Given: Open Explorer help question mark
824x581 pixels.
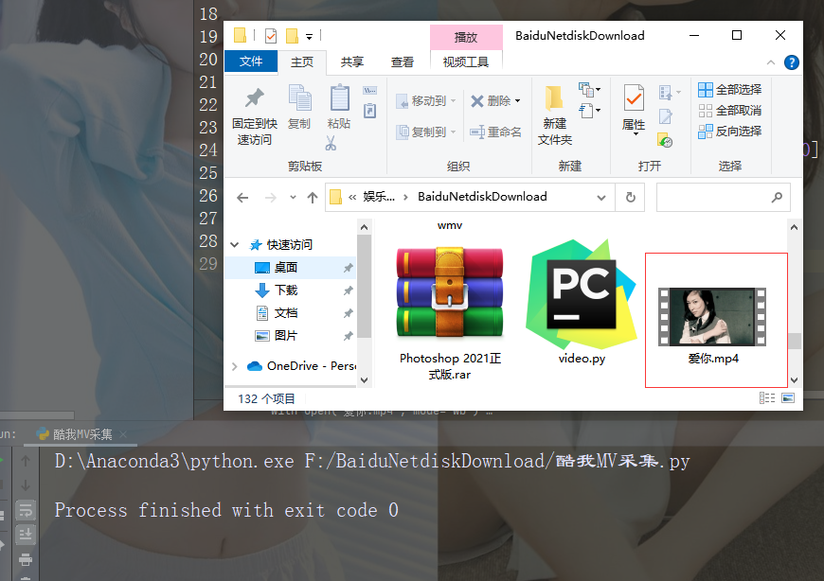Looking at the screenshot, I should tap(792, 62).
